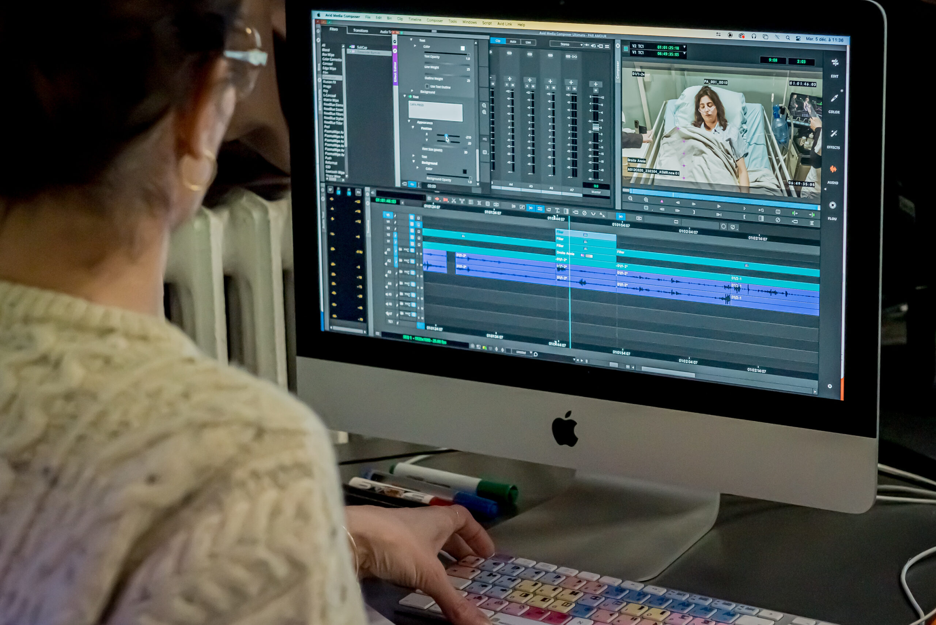Solo audio mixer track A4
The height and width of the screenshot is (625, 936).
pos(507,85)
